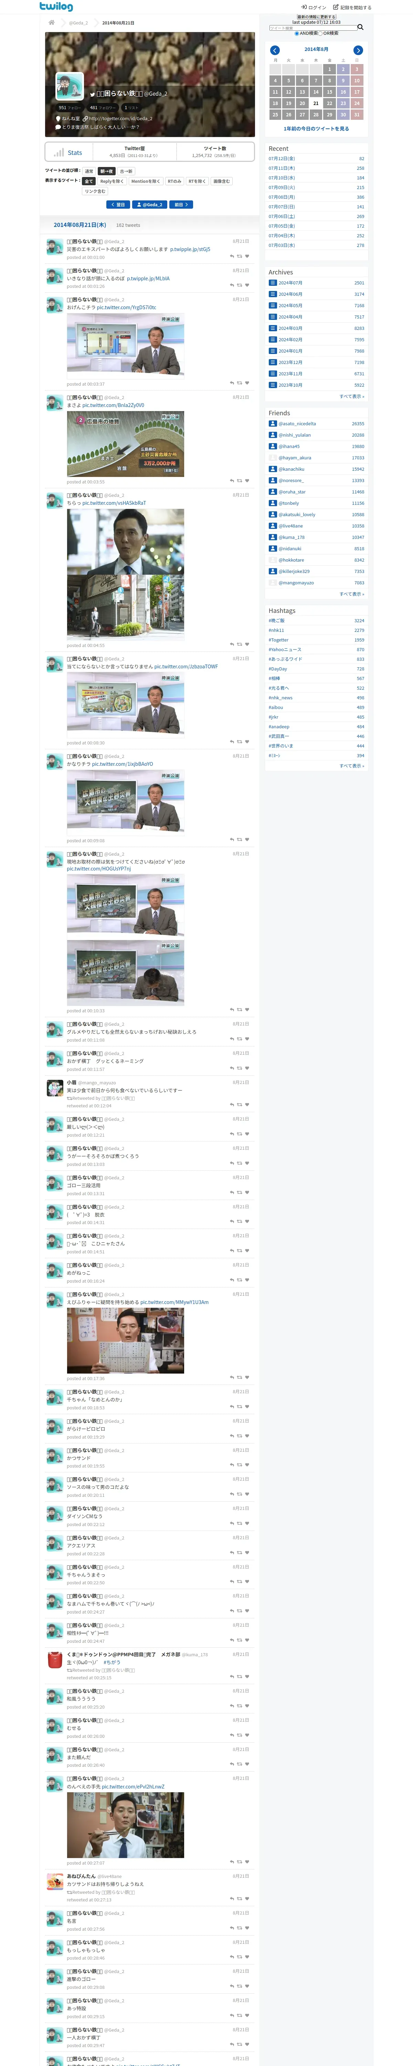413x2066 pixels.
Task: Click the ログイン link with icon
Action: pos(314,7)
